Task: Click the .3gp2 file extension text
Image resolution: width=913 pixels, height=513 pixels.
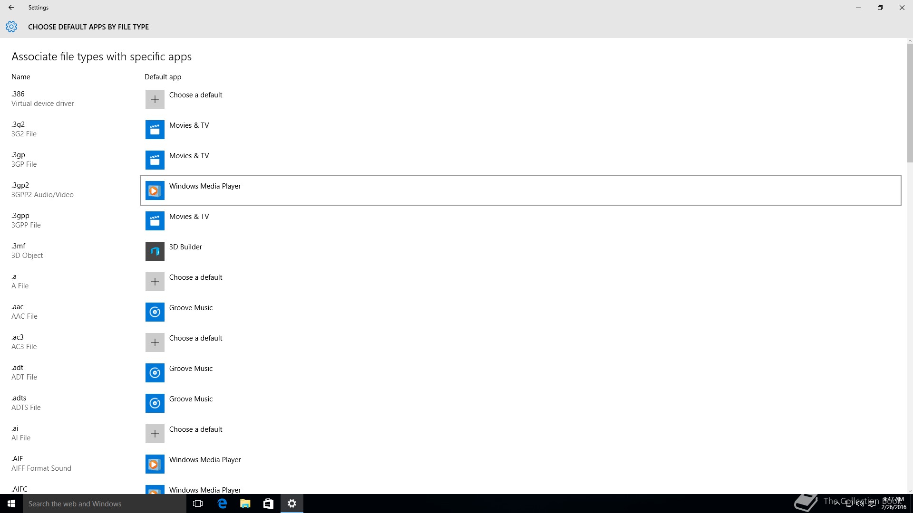Action: point(20,185)
